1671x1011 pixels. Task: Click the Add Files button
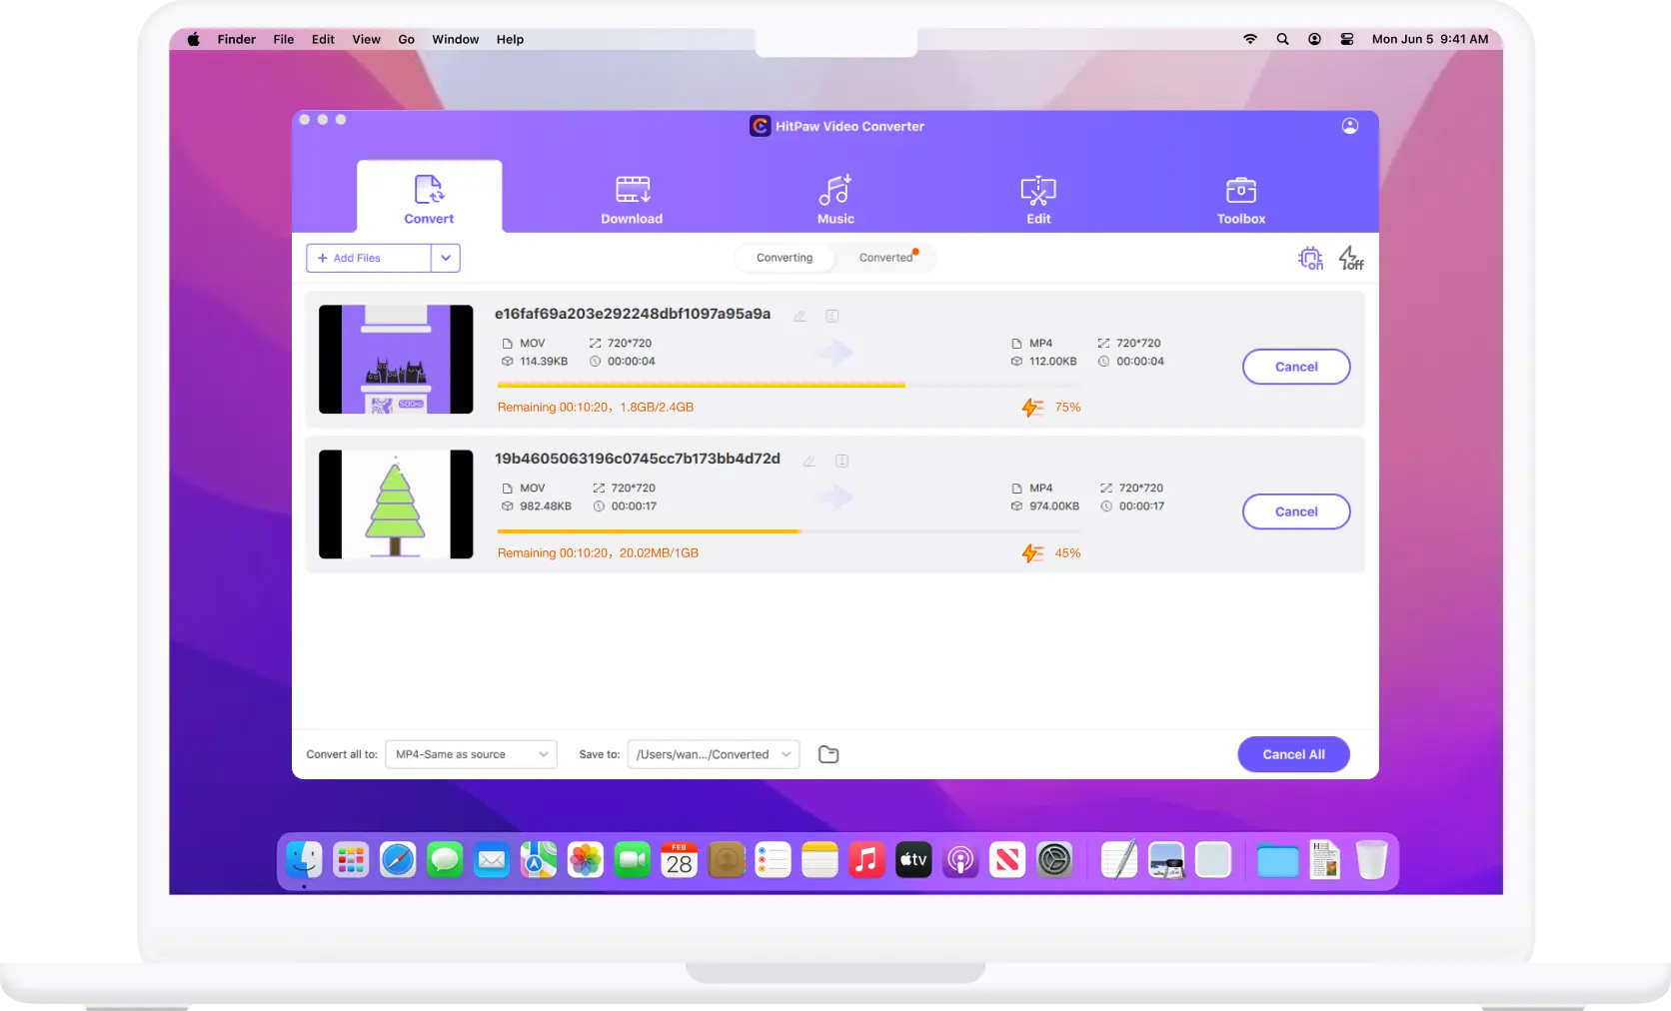pos(369,258)
